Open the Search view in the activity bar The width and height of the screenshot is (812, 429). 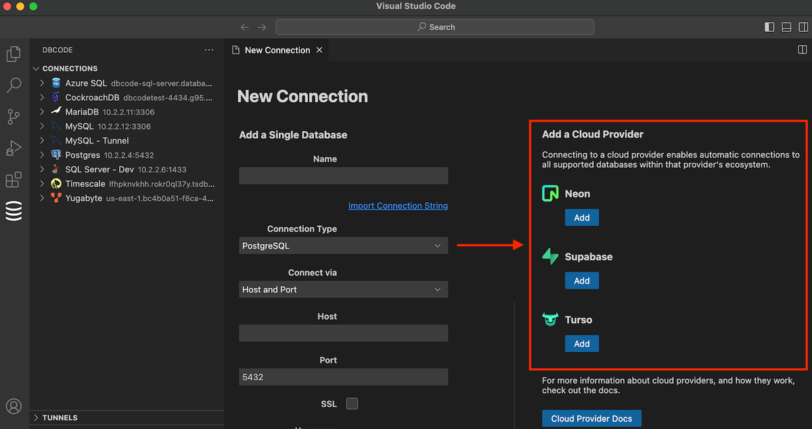click(14, 85)
